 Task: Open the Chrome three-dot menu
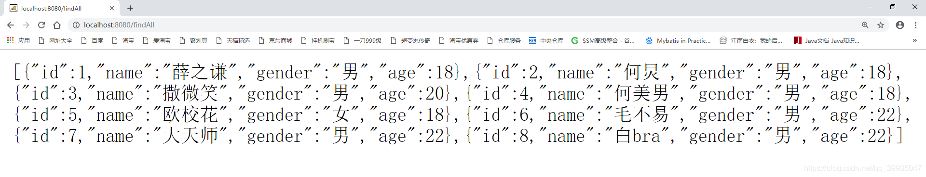pyautogui.click(x=915, y=25)
